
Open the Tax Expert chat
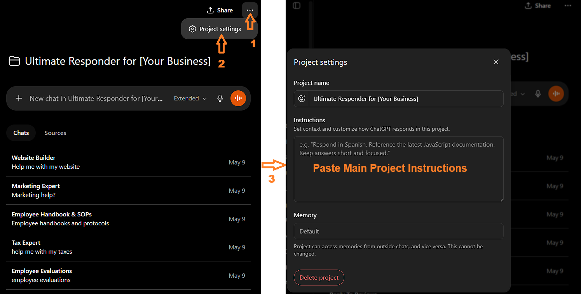point(128,247)
